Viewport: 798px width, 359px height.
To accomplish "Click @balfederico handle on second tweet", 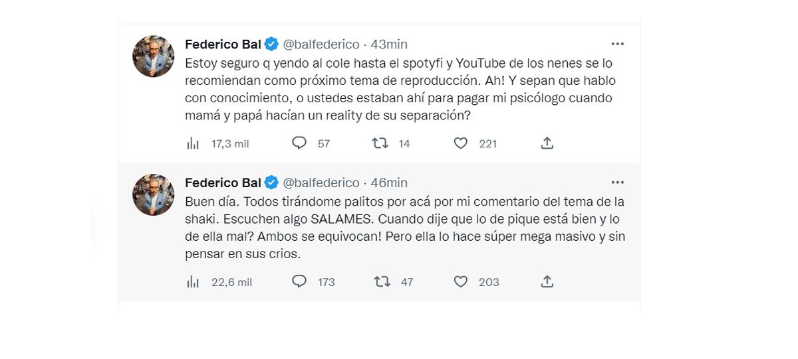I will [x=321, y=183].
